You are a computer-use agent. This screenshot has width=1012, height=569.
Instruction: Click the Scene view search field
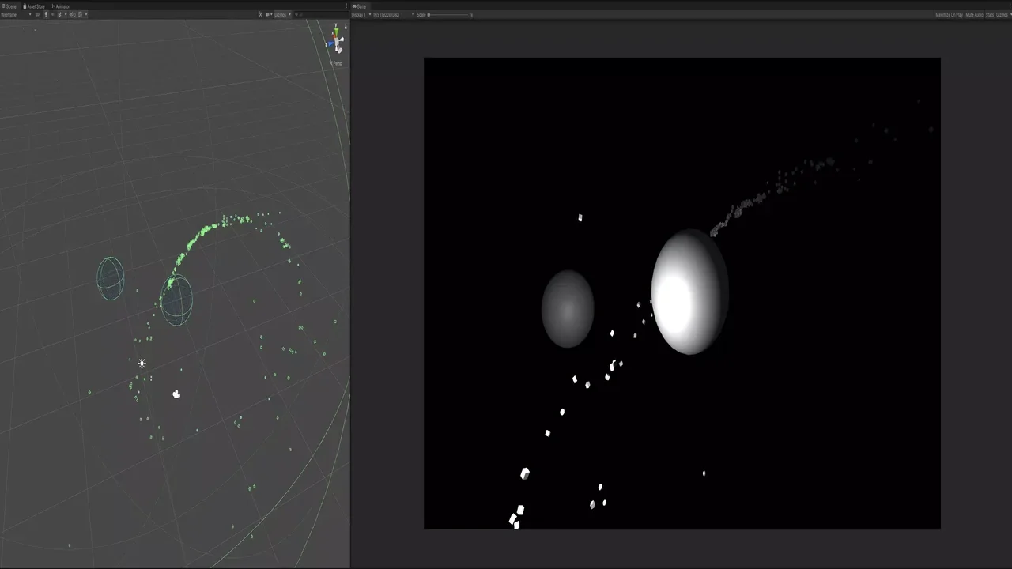320,14
